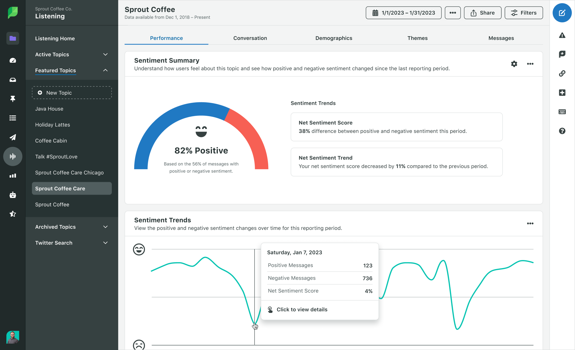Screen dimensions: 575x350
Task: Click the date range selector field
Action: [x=404, y=13]
